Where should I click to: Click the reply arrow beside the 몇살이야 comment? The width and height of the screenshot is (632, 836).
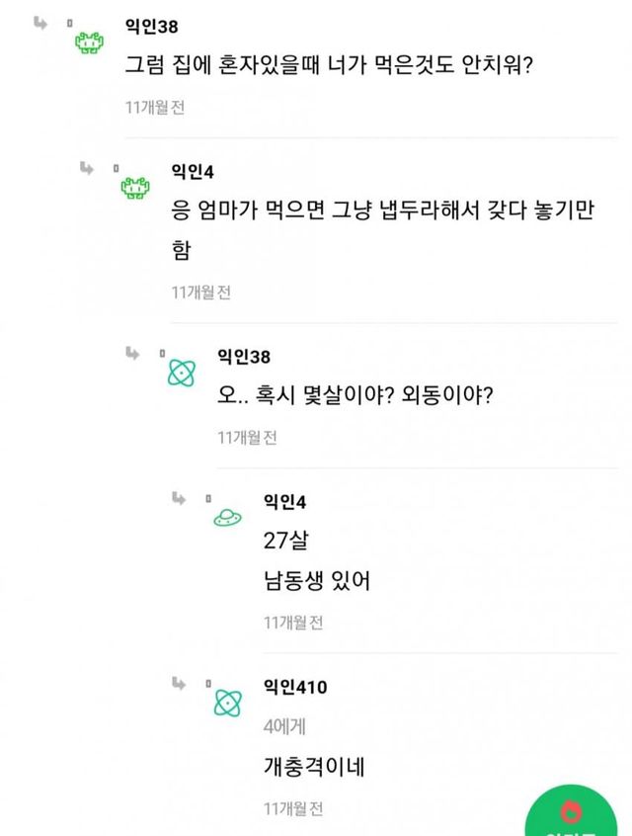[x=132, y=352]
